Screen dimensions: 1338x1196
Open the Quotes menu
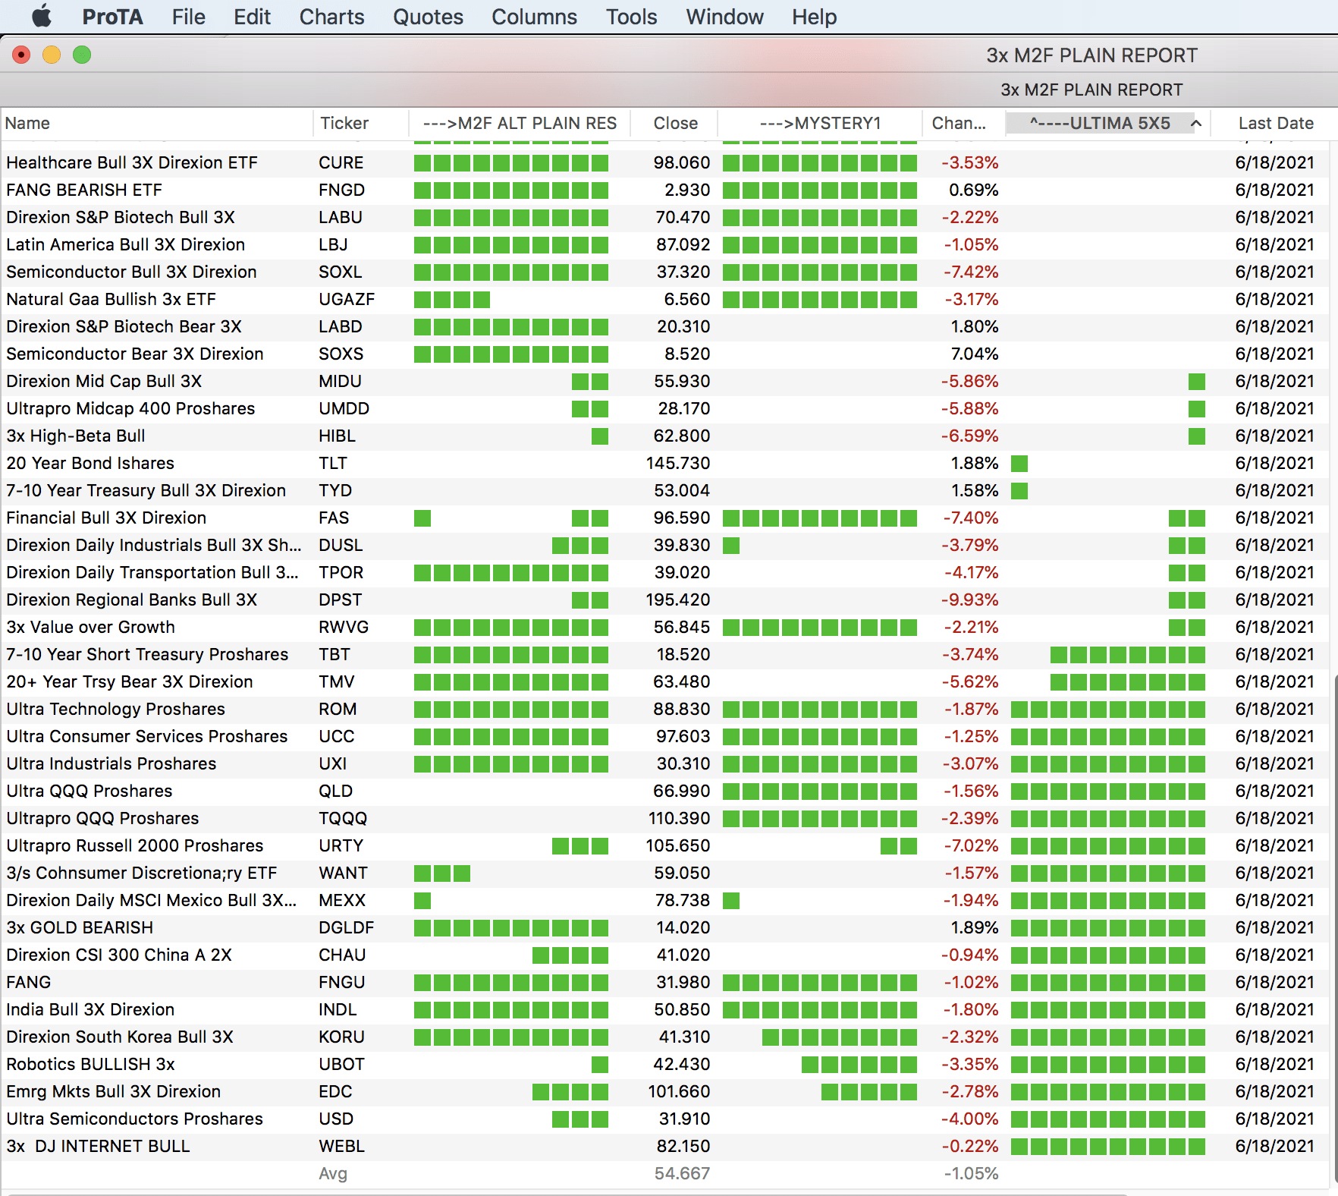point(428,17)
